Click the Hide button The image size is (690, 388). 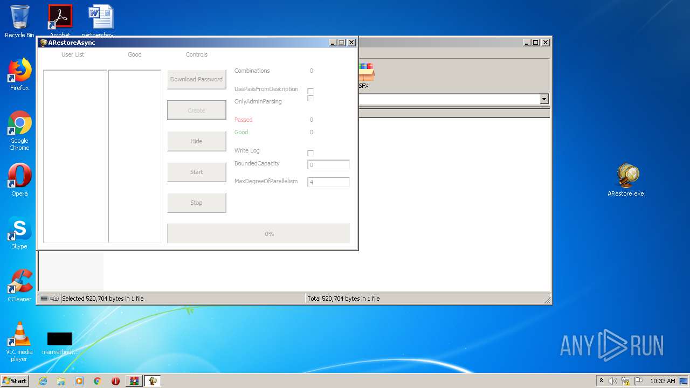(196, 141)
